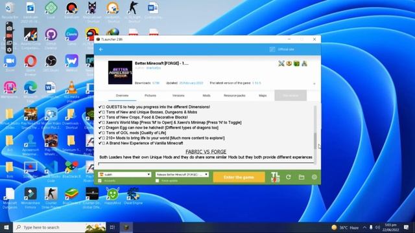Click the grayed button beside Maps tab

click(290, 95)
